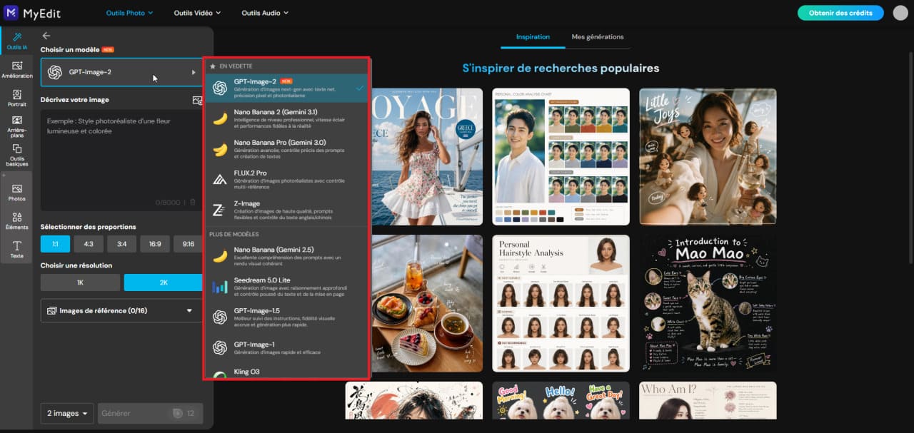Image resolution: width=914 pixels, height=433 pixels.
Task: Click the 'Sélectionner des proportions' label
Action: click(x=88, y=227)
